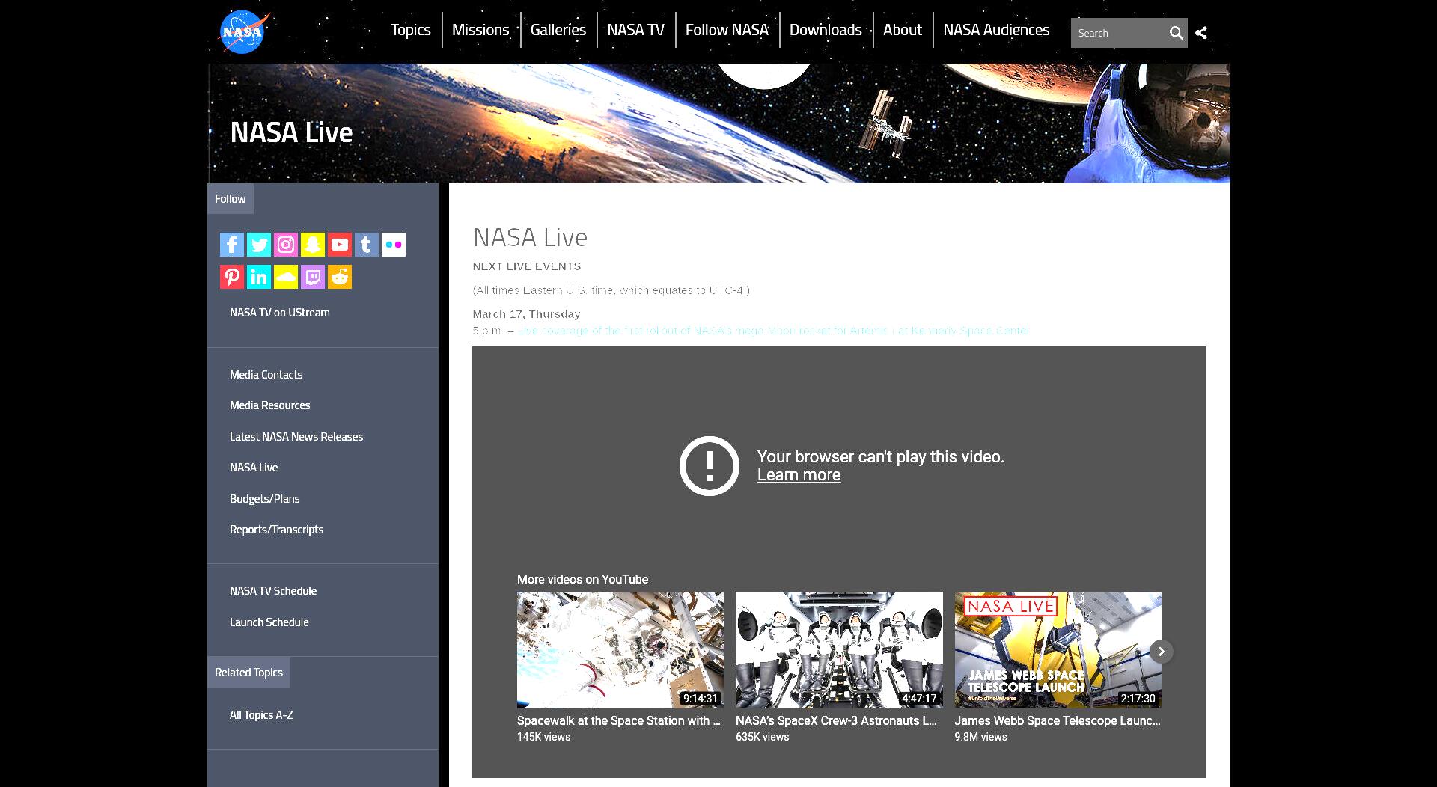Open the Downloads menu
1437x787 pixels.
826,30
